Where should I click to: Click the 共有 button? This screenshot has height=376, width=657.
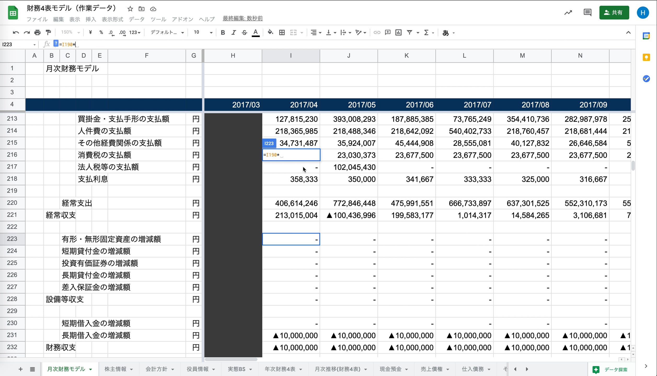(x=614, y=12)
